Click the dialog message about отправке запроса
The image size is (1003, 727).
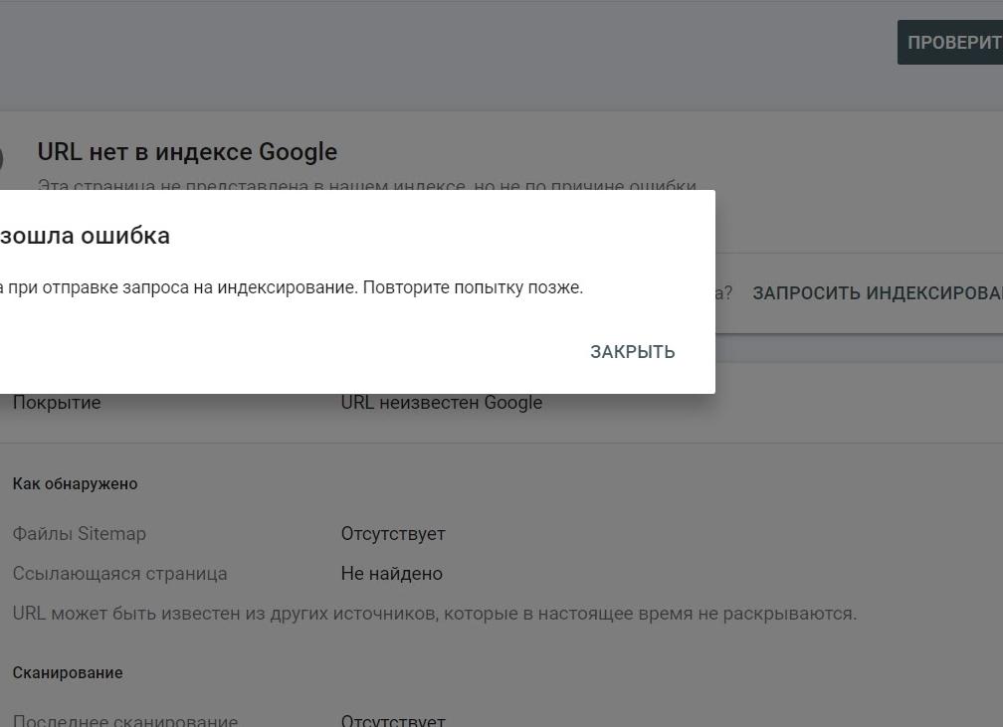tap(292, 287)
